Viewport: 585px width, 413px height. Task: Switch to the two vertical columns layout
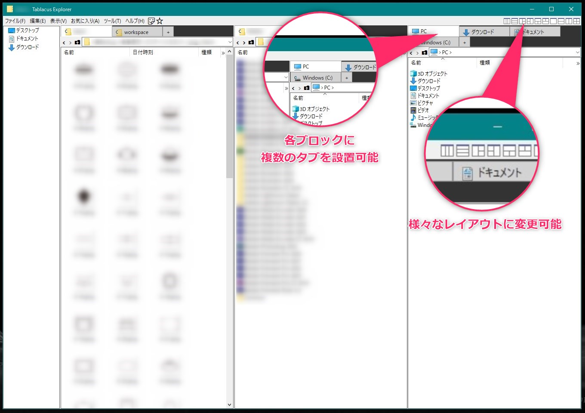(x=569, y=21)
